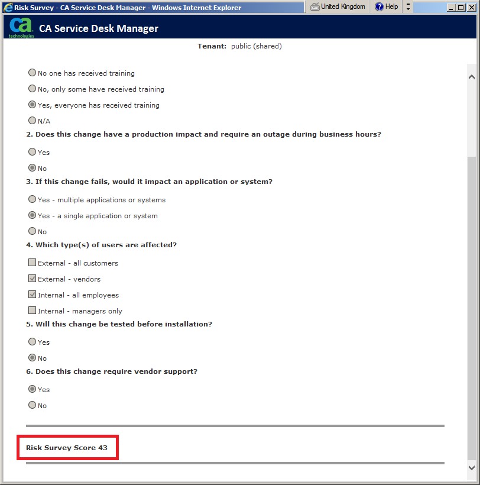Click question 6 about vendor support
Screen dimensions: 480x485
tap(112, 371)
